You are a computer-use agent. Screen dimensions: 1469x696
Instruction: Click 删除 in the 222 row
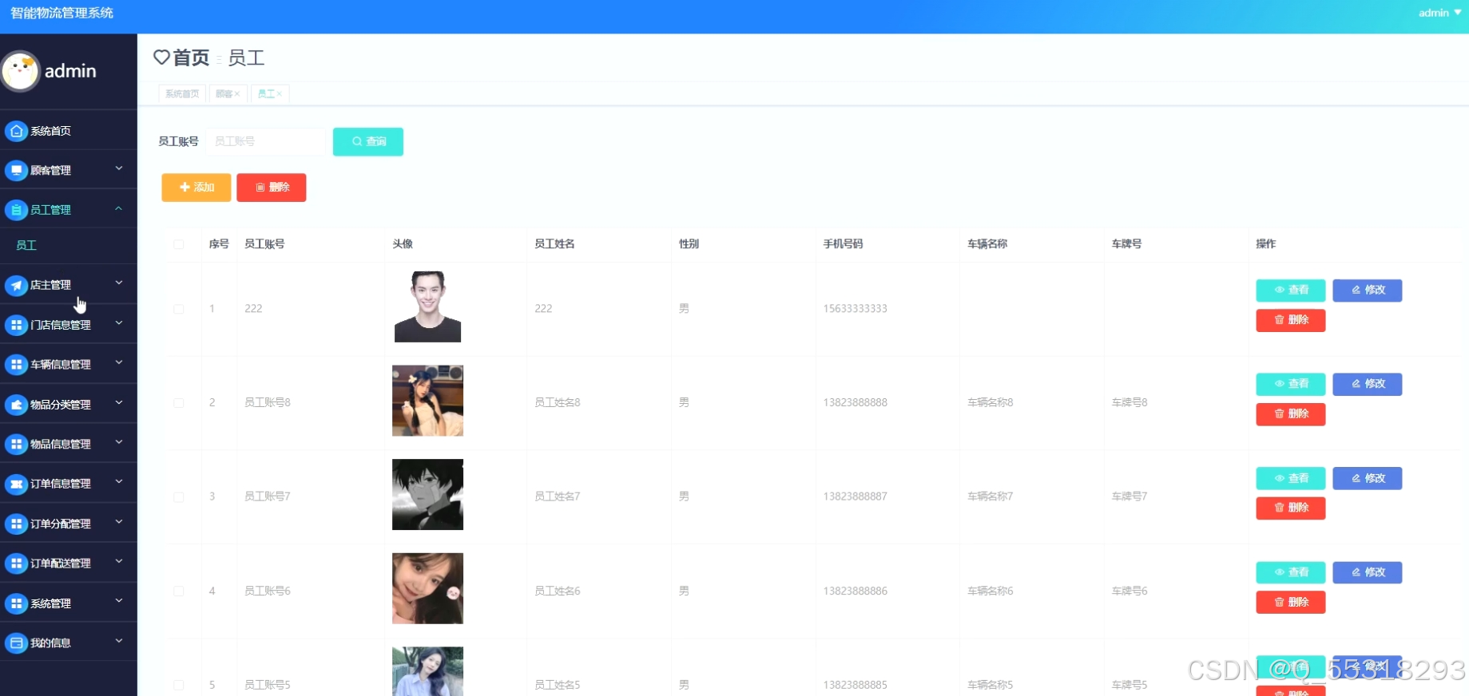tap(1291, 320)
